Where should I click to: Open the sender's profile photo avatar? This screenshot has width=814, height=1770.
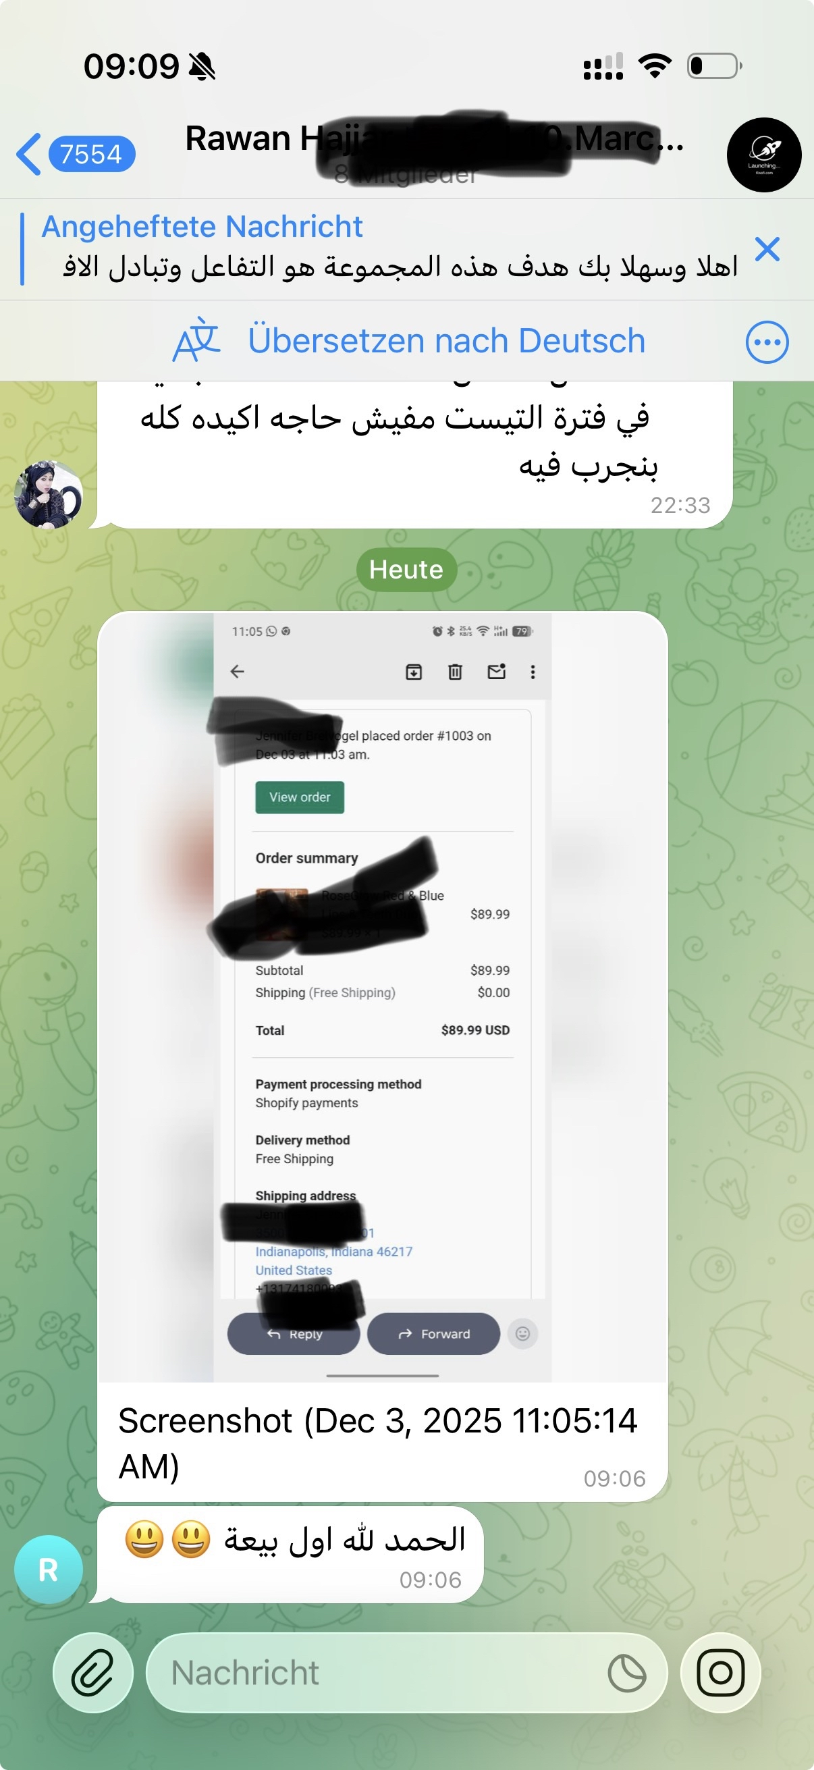(48, 495)
